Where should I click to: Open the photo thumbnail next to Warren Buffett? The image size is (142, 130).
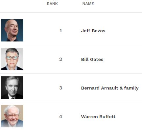click(x=12, y=116)
